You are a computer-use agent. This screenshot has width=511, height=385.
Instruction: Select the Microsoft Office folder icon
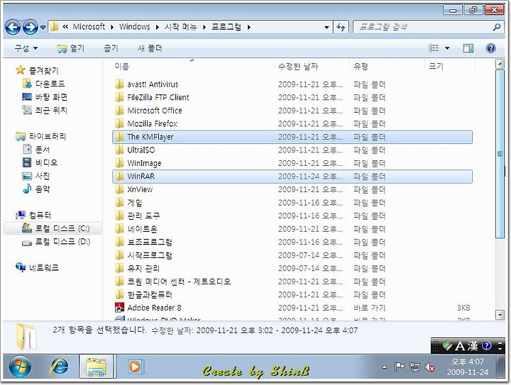point(119,111)
